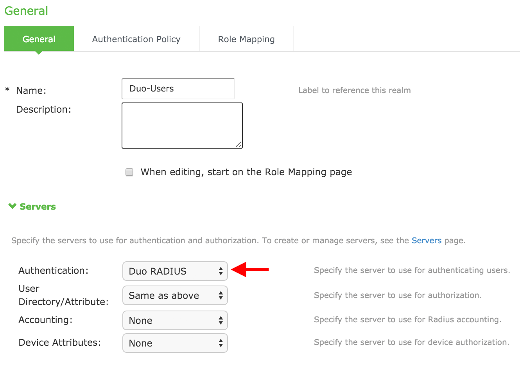Viewport: 520px width, 370px height.
Task: Switch to the Role Mapping tab
Action: click(246, 39)
